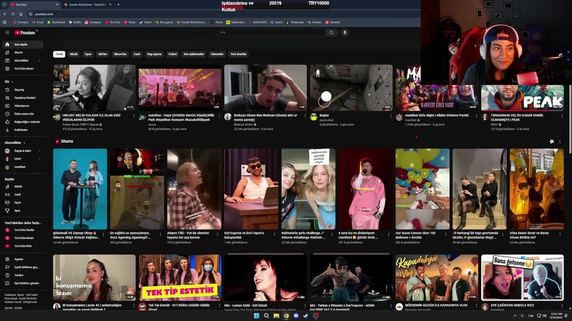Screen dimensions: 572x321
Task: Click the Ara search field
Action: [271, 33]
